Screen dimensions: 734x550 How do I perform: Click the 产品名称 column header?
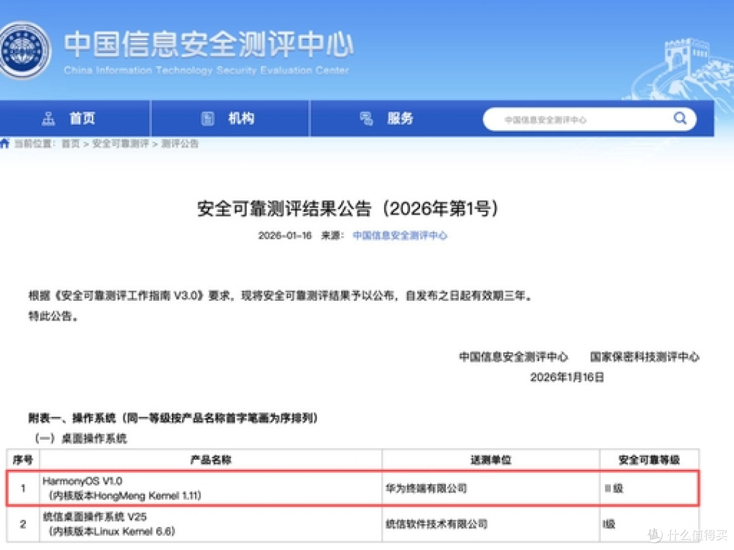click(x=211, y=460)
